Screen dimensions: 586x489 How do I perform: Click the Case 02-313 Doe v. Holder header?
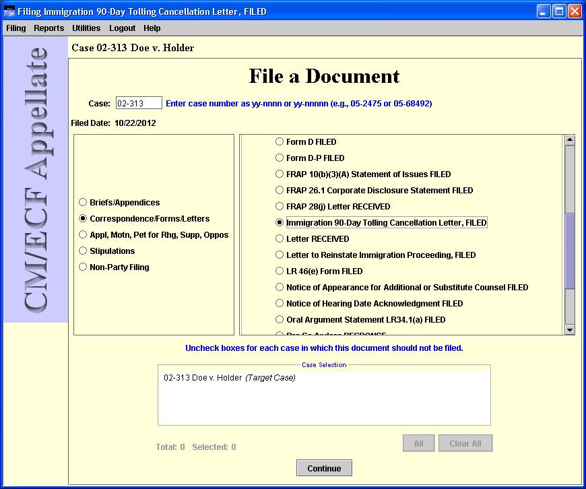pos(133,48)
